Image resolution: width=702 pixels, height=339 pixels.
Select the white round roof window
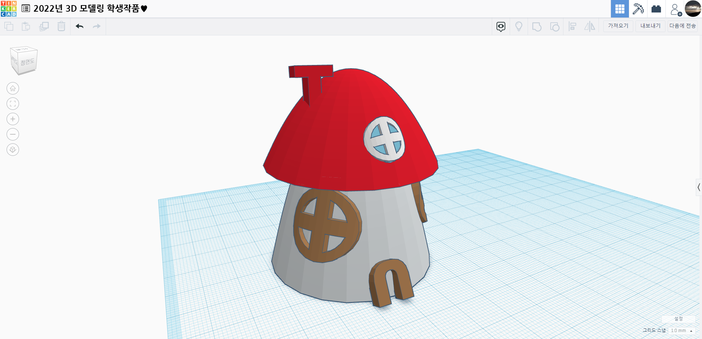point(384,139)
